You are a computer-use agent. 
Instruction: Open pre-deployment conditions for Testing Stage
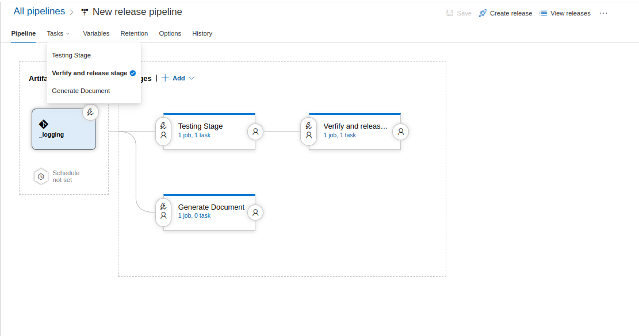point(163,131)
